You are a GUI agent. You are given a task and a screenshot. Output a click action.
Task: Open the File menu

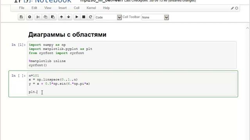pos(22,8)
